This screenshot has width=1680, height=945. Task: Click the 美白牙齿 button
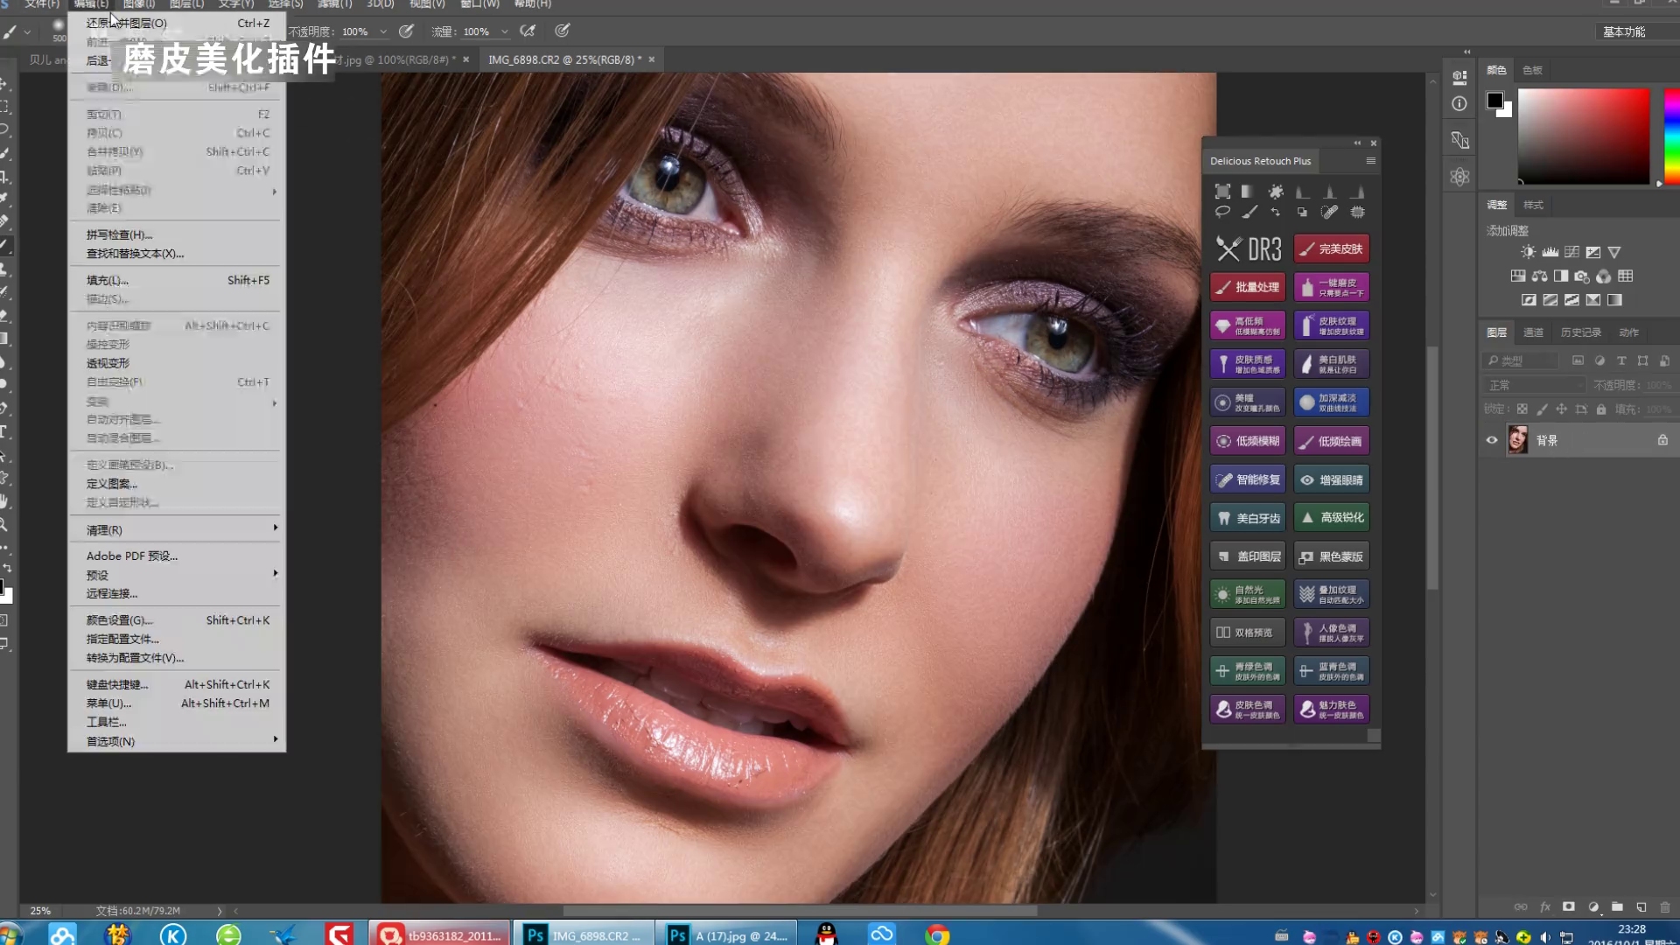click(x=1248, y=518)
